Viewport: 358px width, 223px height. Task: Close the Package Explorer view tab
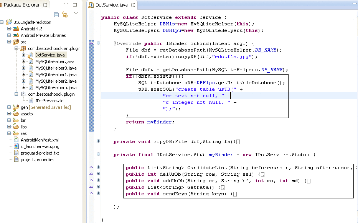(45, 5)
